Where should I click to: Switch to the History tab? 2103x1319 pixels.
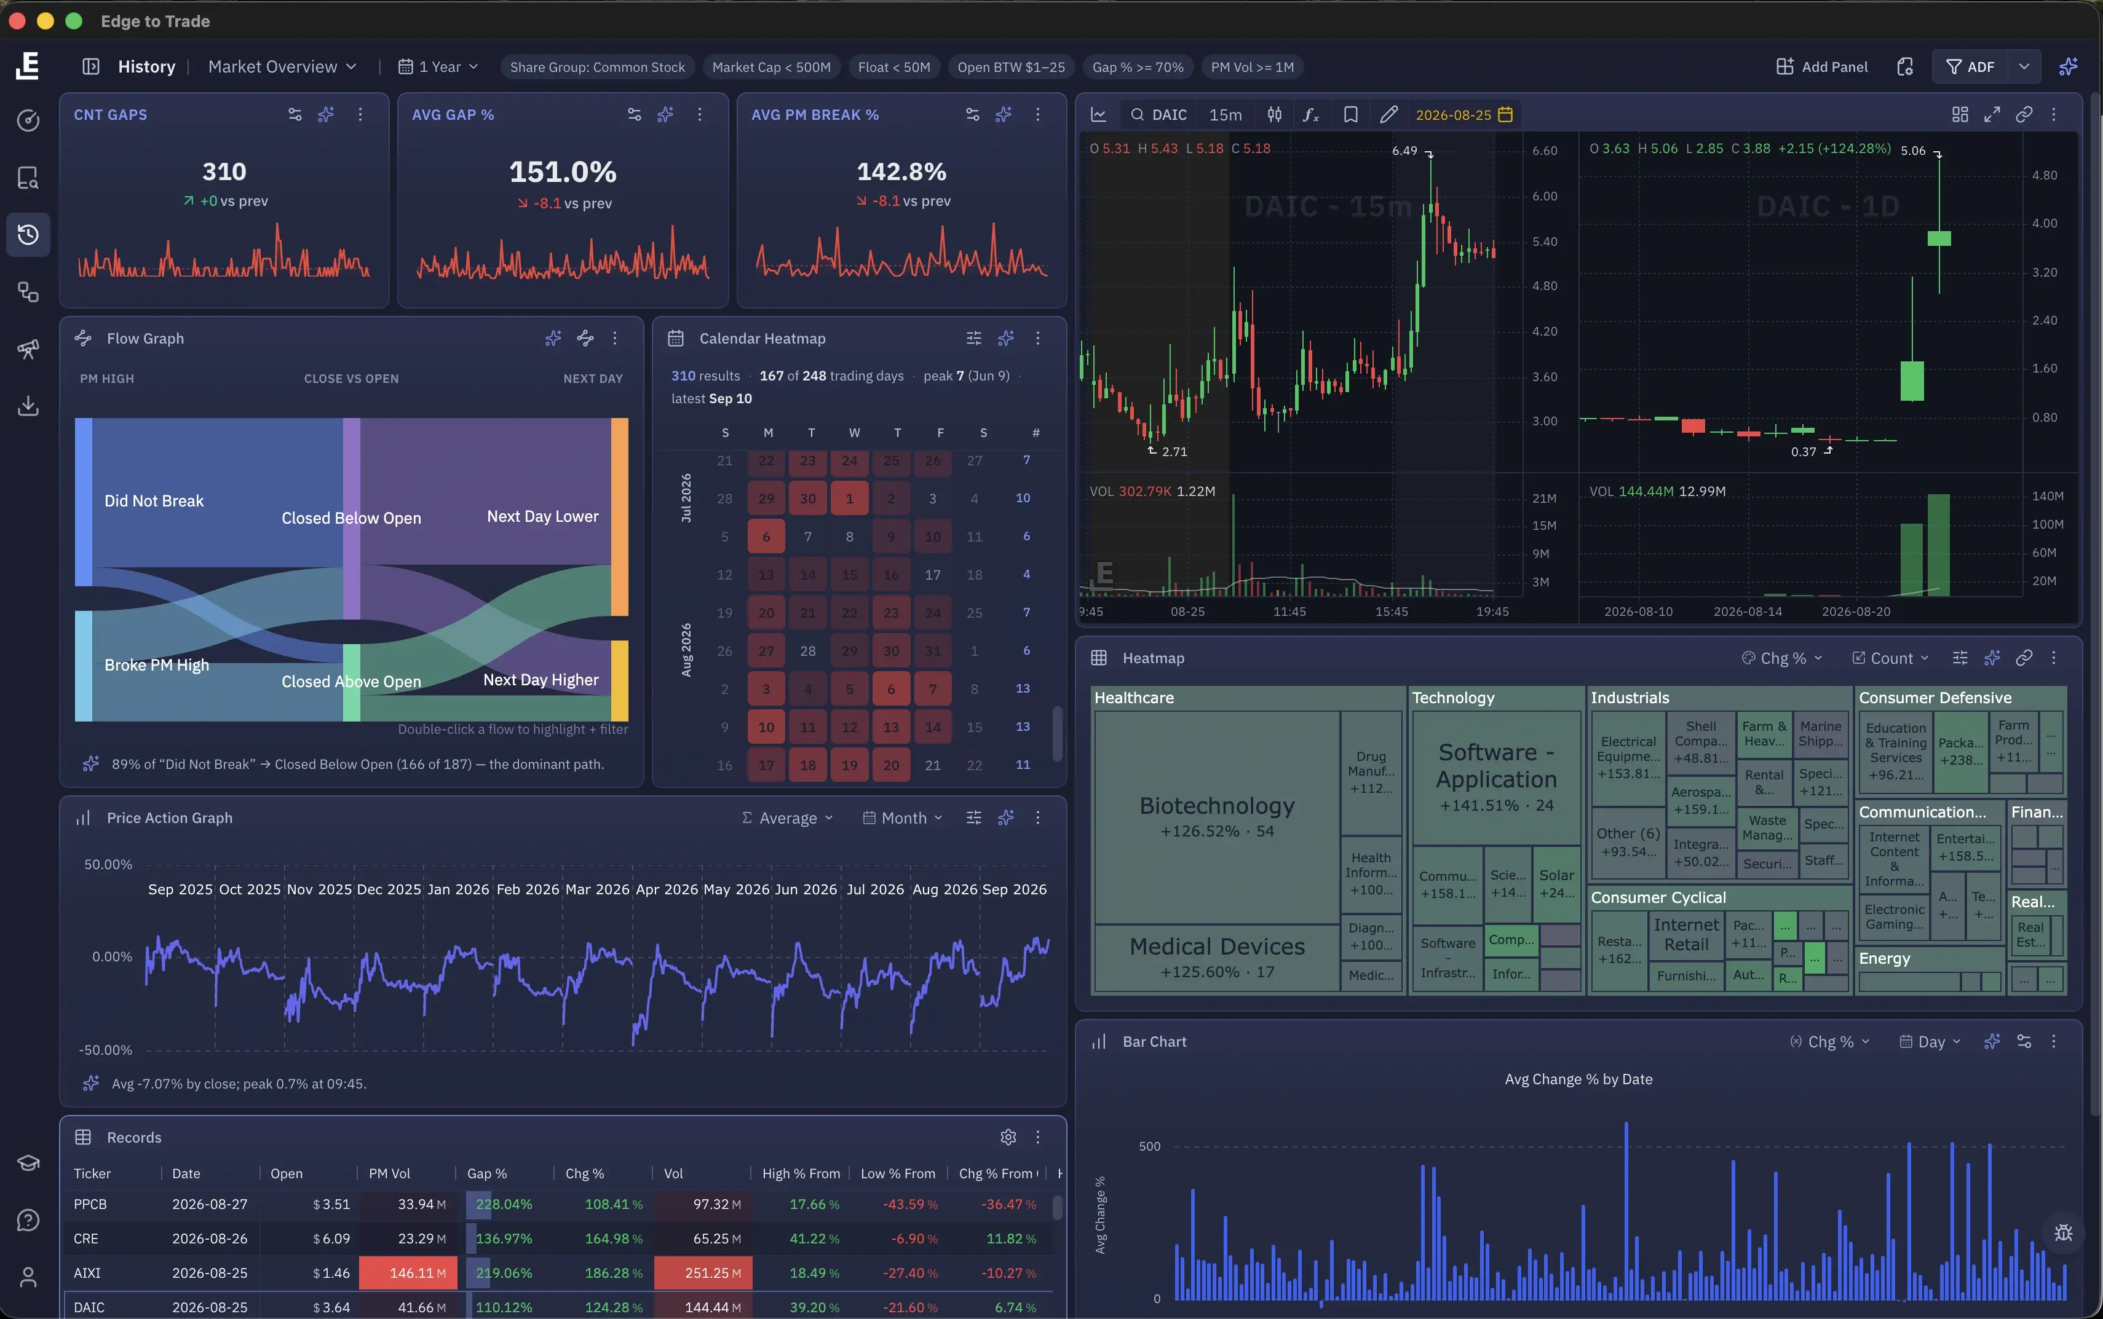(146, 67)
